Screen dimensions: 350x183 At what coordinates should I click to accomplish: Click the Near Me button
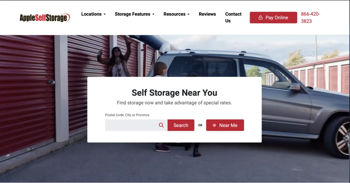(x=225, y=125)
